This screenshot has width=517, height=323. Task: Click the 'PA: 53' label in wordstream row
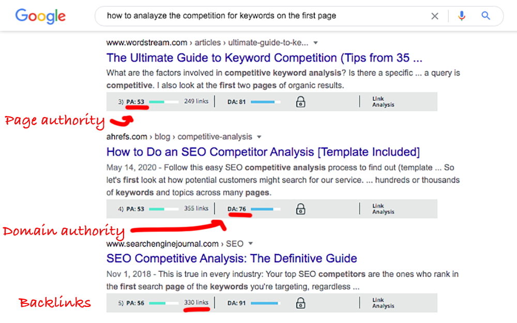[x=135, y=102]
